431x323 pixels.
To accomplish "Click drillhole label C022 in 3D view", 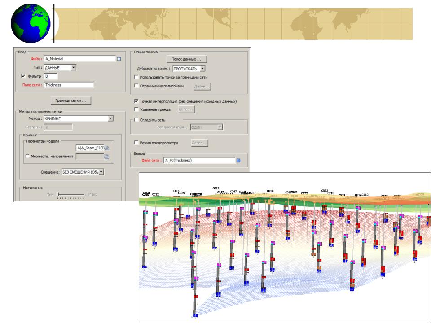I will point(216,188).
